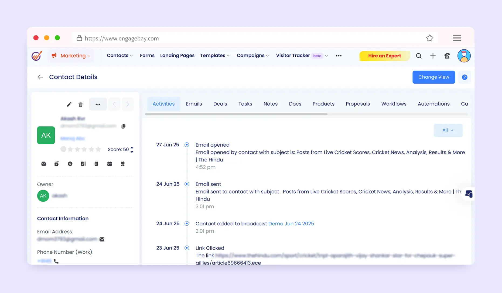Screen dimensions: 502x293
Task: Open the Demo Jun 24 2025 broadcast link
Action: click(291, 223)
